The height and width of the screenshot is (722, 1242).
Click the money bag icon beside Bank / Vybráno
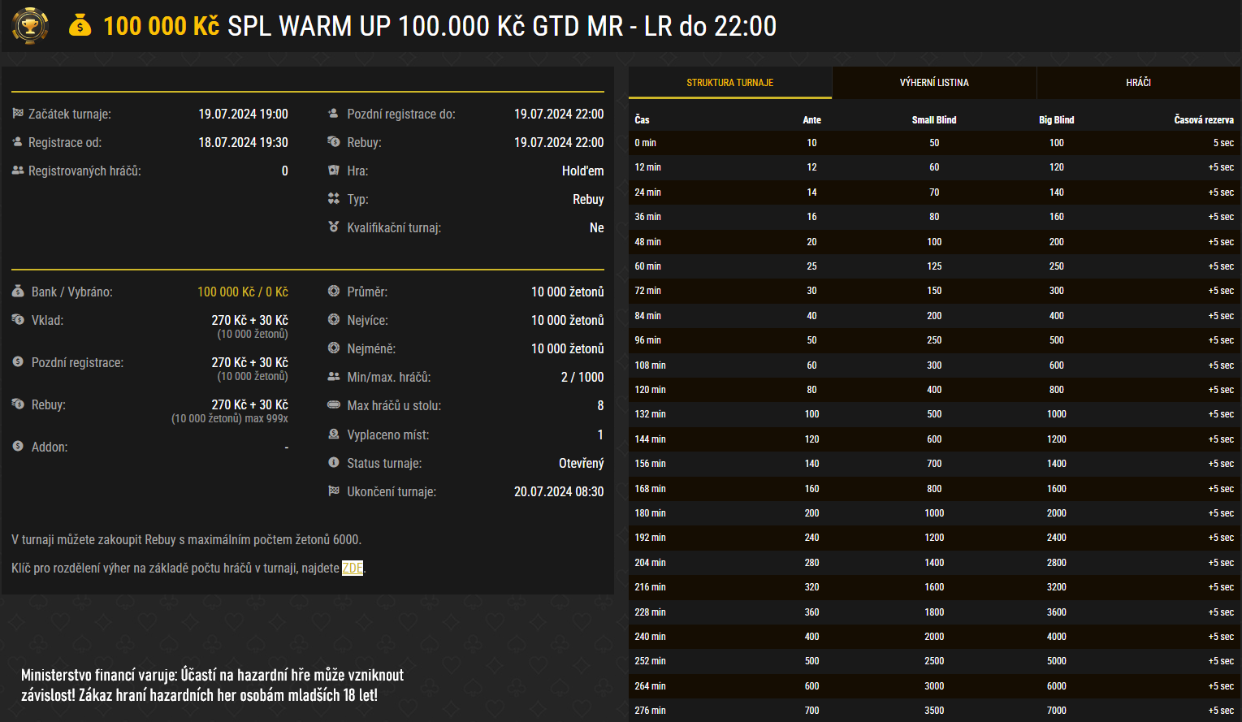(16, 292)
